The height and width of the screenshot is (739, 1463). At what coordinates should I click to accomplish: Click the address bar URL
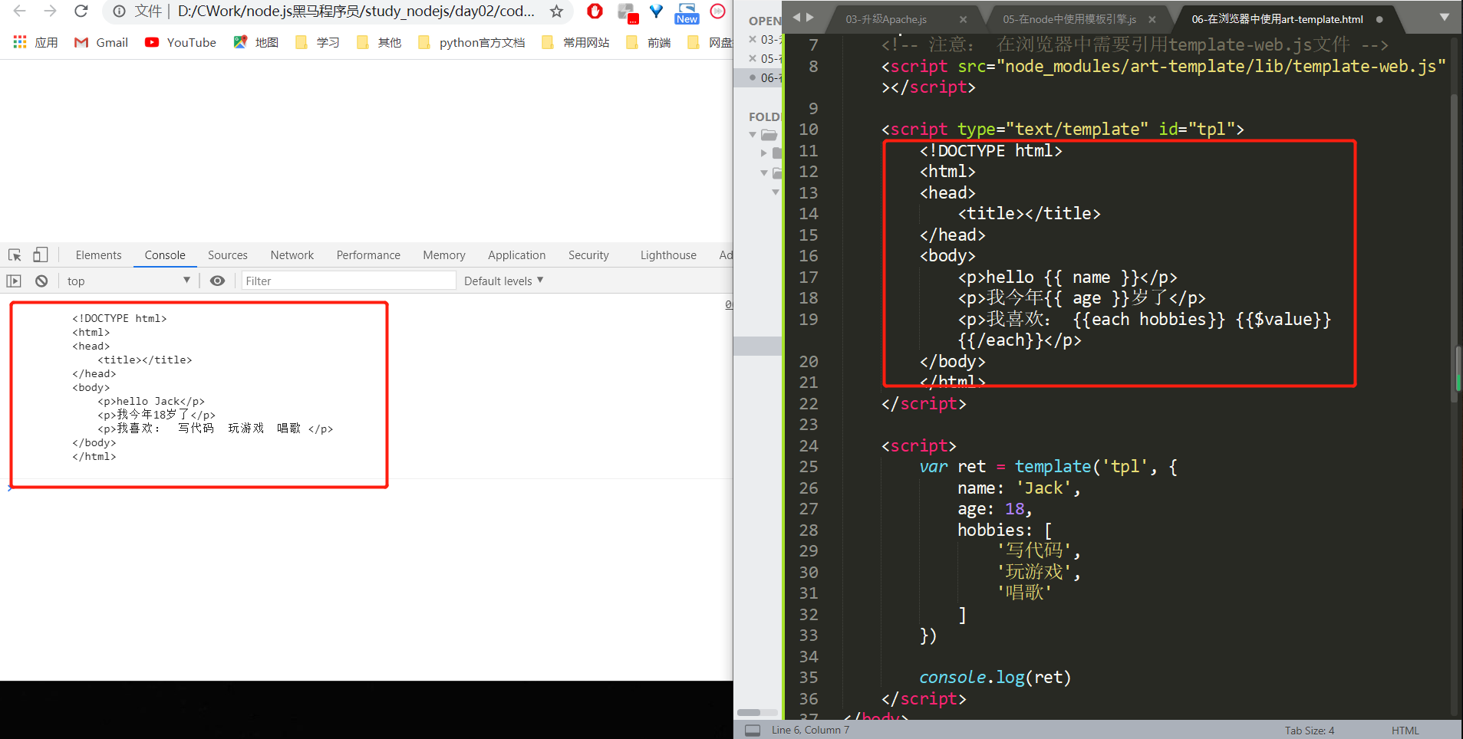[356, 11]
